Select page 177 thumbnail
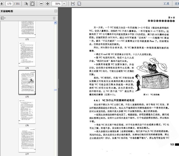The width and height of the screenshot is (179, 156). tap(27, 140)
